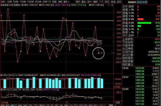Click the MACD panel corner icon

pyautogui.click(x=1, y=89)
